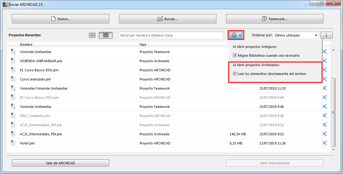Click the 148,34 MB size cell
The image size is (343, 174).
click(238, 134)
